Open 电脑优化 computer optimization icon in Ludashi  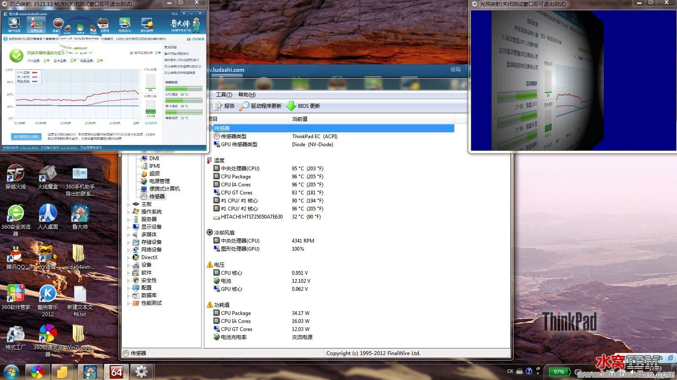(x=124, y=25)
